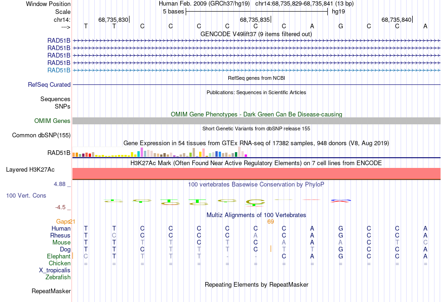This screenshot has width=441, height=302.
Task: Open Repeating Elements by RepeatMasker title
Action: (x=257, y=284)
